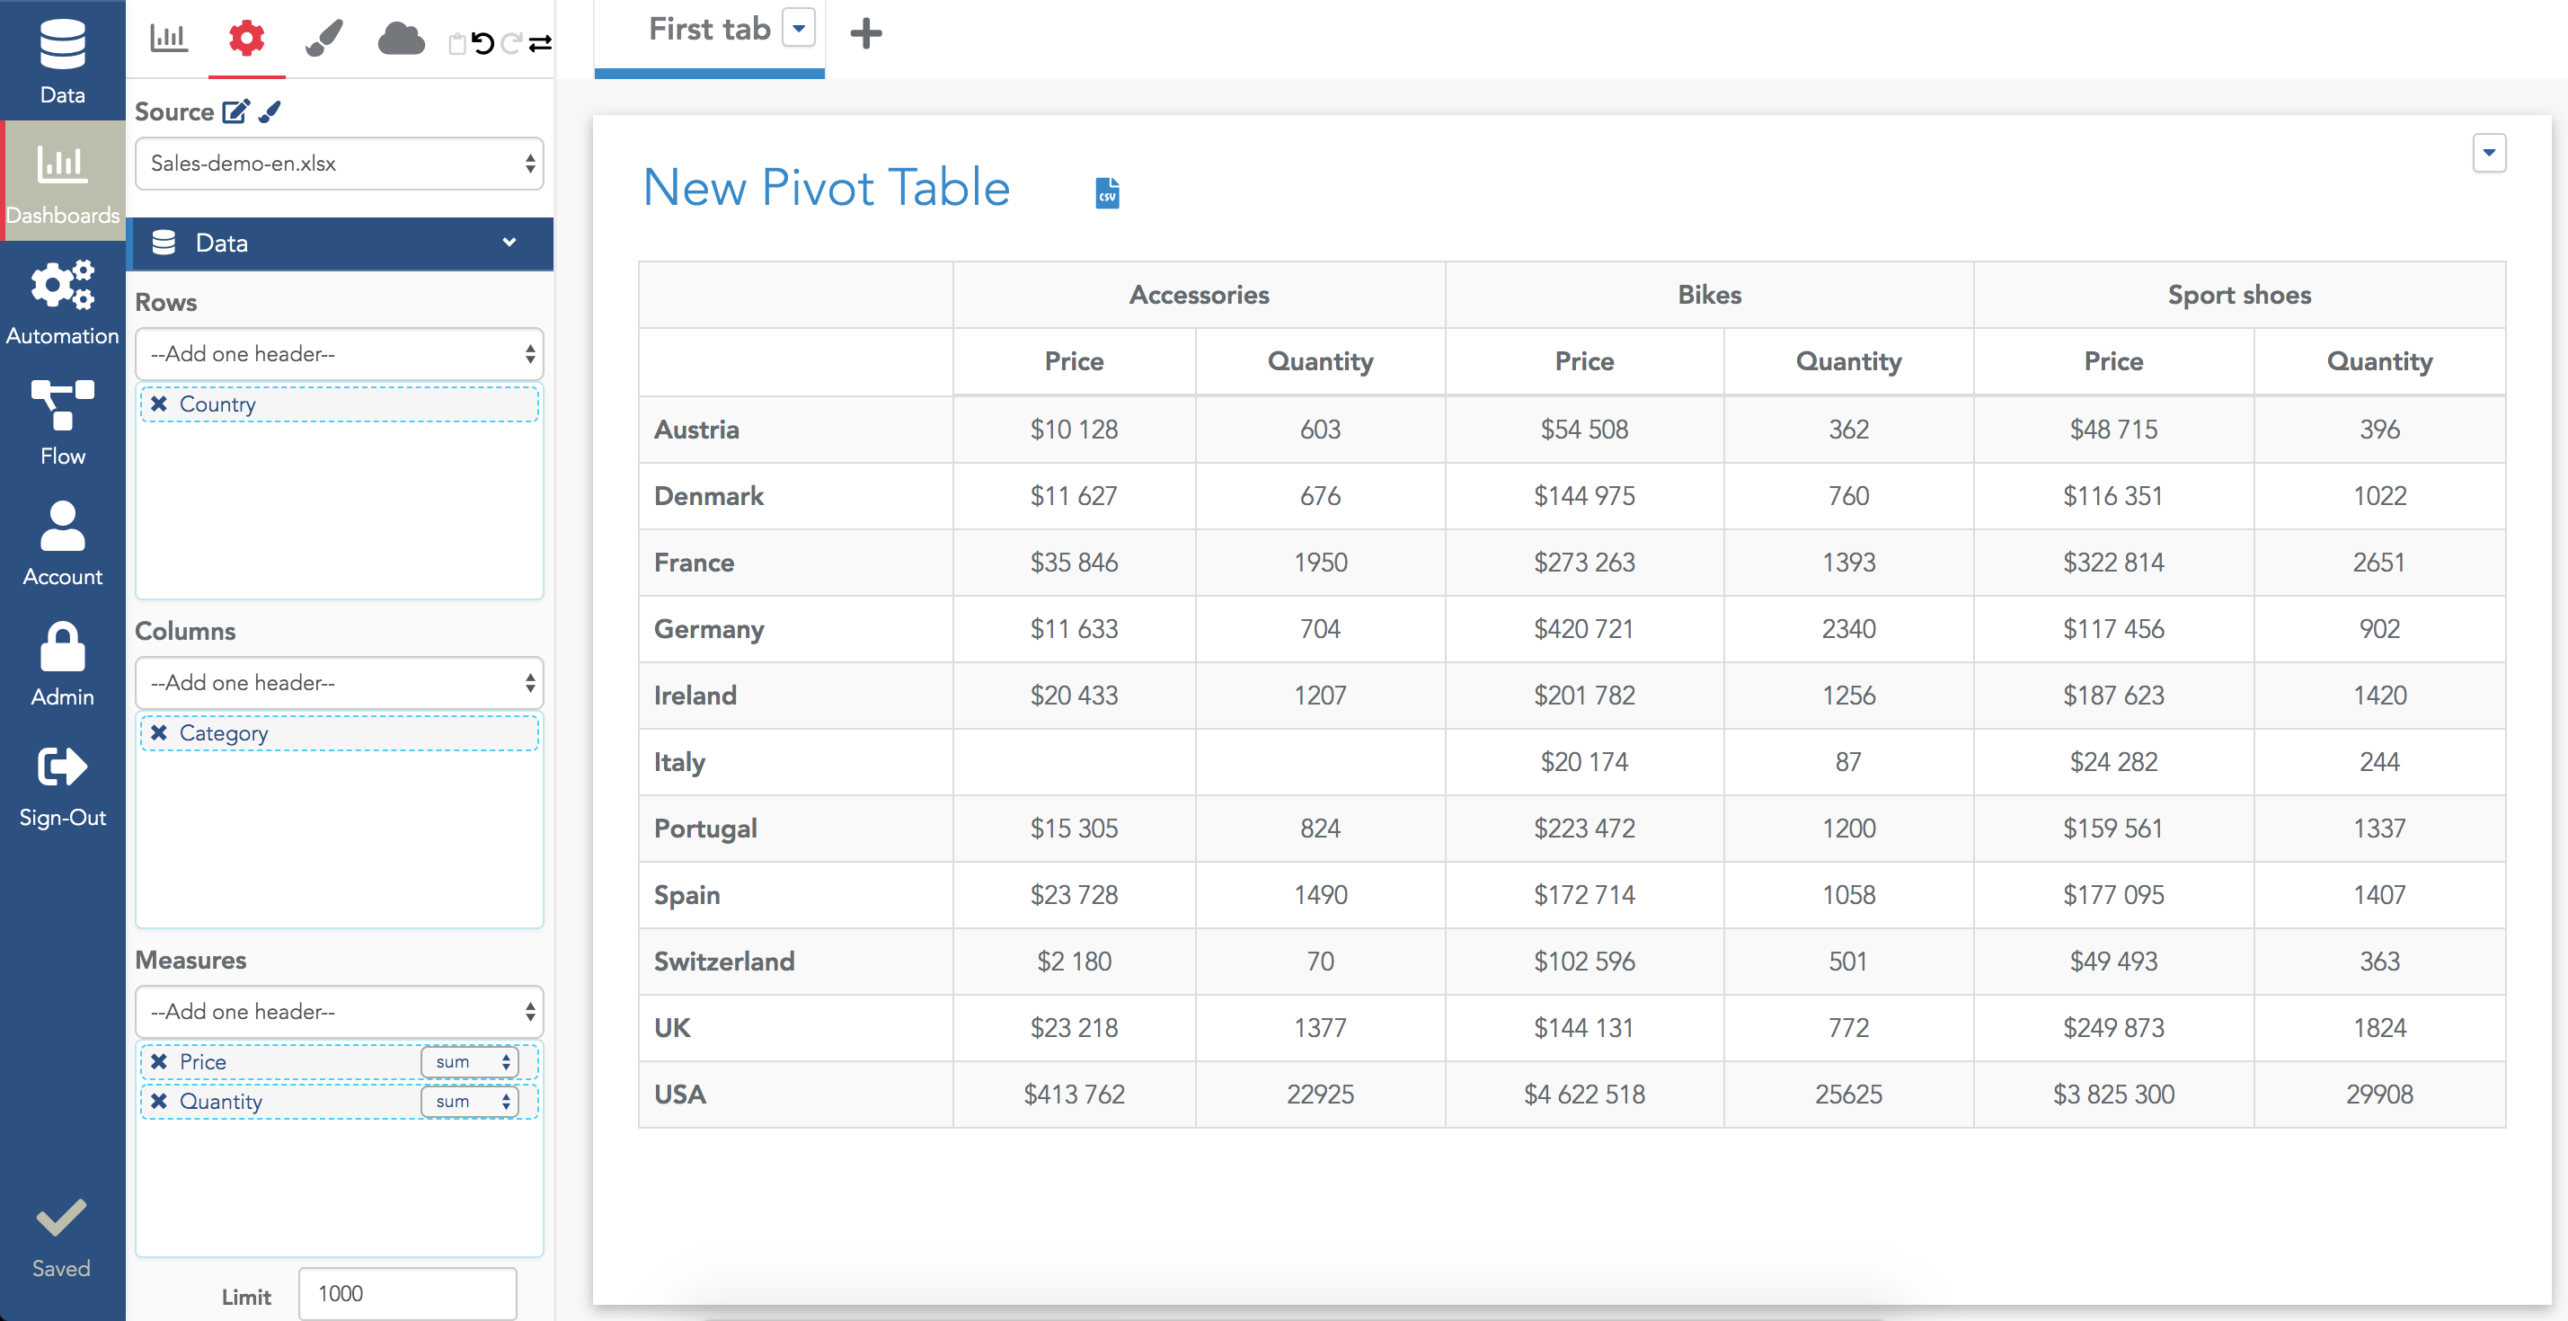Change Price aggregation sum dropdown
Image resolution: width=2568 pixels, height=1321 pixels.
(472, 1061)
